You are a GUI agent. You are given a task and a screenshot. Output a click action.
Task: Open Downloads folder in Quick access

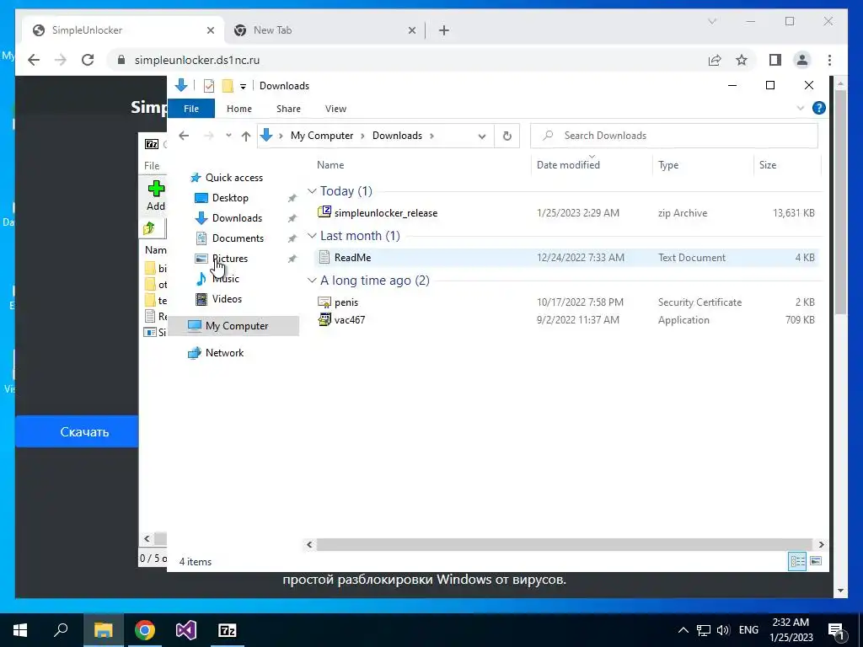(x=237, y=218)
